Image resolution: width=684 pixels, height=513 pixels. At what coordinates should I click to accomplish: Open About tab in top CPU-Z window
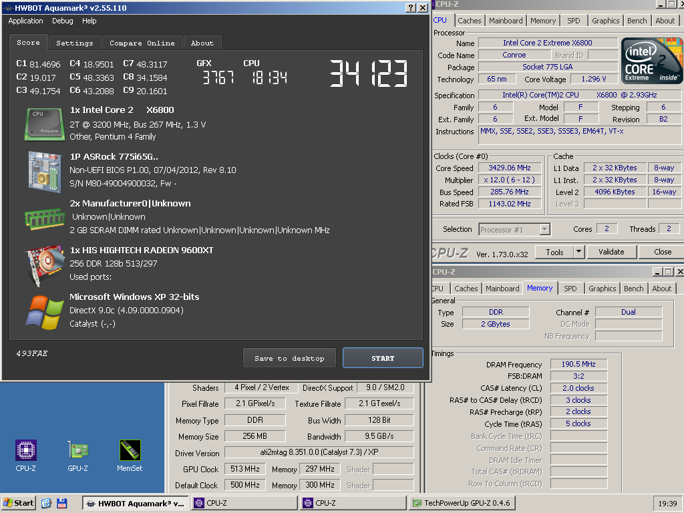pyautogui.click(x=665, y=21)
